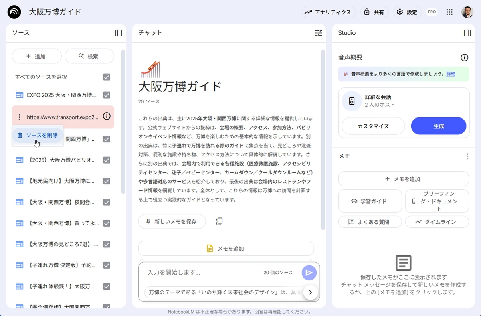The width and height of the screenshot is (481, 316).
Task: Collapse the Studio panel with its toggle icon
Action: coord(467,33)
